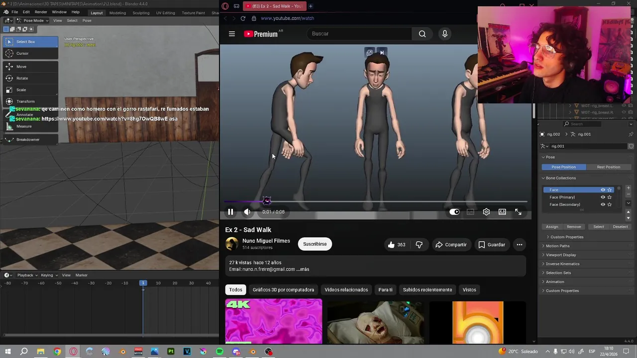The image size is (637, 358).
Task: Open video settings gear icon
Action: point(486,212)
